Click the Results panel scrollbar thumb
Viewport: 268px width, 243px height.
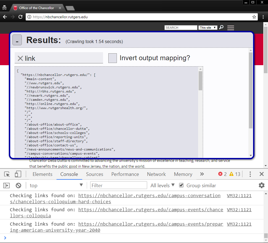(x=251, y=90)
